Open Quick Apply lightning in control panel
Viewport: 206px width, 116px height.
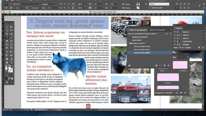[200, 6]
